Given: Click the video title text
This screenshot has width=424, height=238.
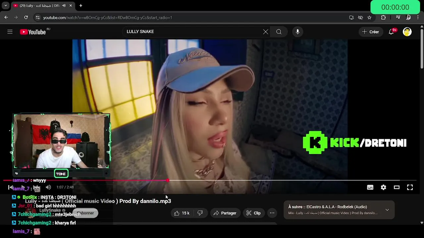Looking at the screenshot, I should 98,201.
